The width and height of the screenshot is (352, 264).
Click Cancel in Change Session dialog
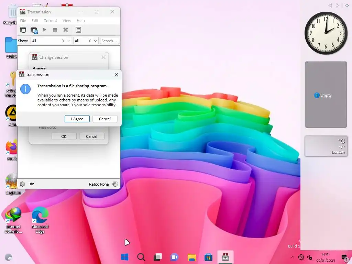pyautogui.click(x=91, y=136)
